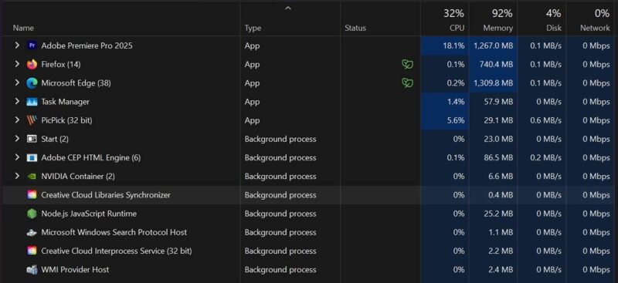Select the PicPick (32 bit) process name

click(66, 120)
